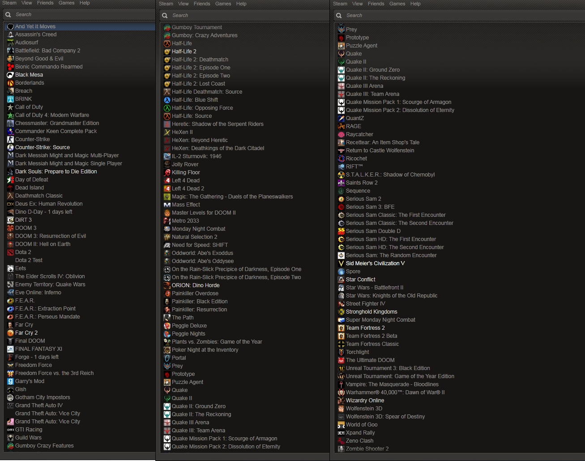The image size is (585, 461).
Task: Click the Team Fortress Classic icon
Action: click(341, 344)
